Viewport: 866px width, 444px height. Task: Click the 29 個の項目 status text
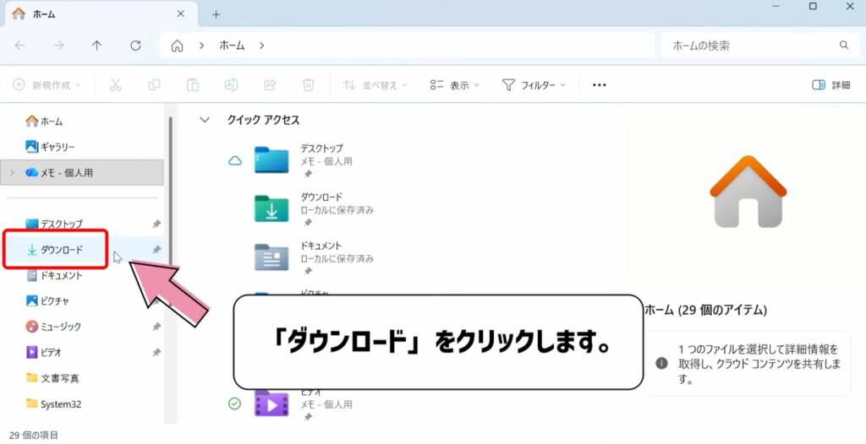[x=34, y=436]
